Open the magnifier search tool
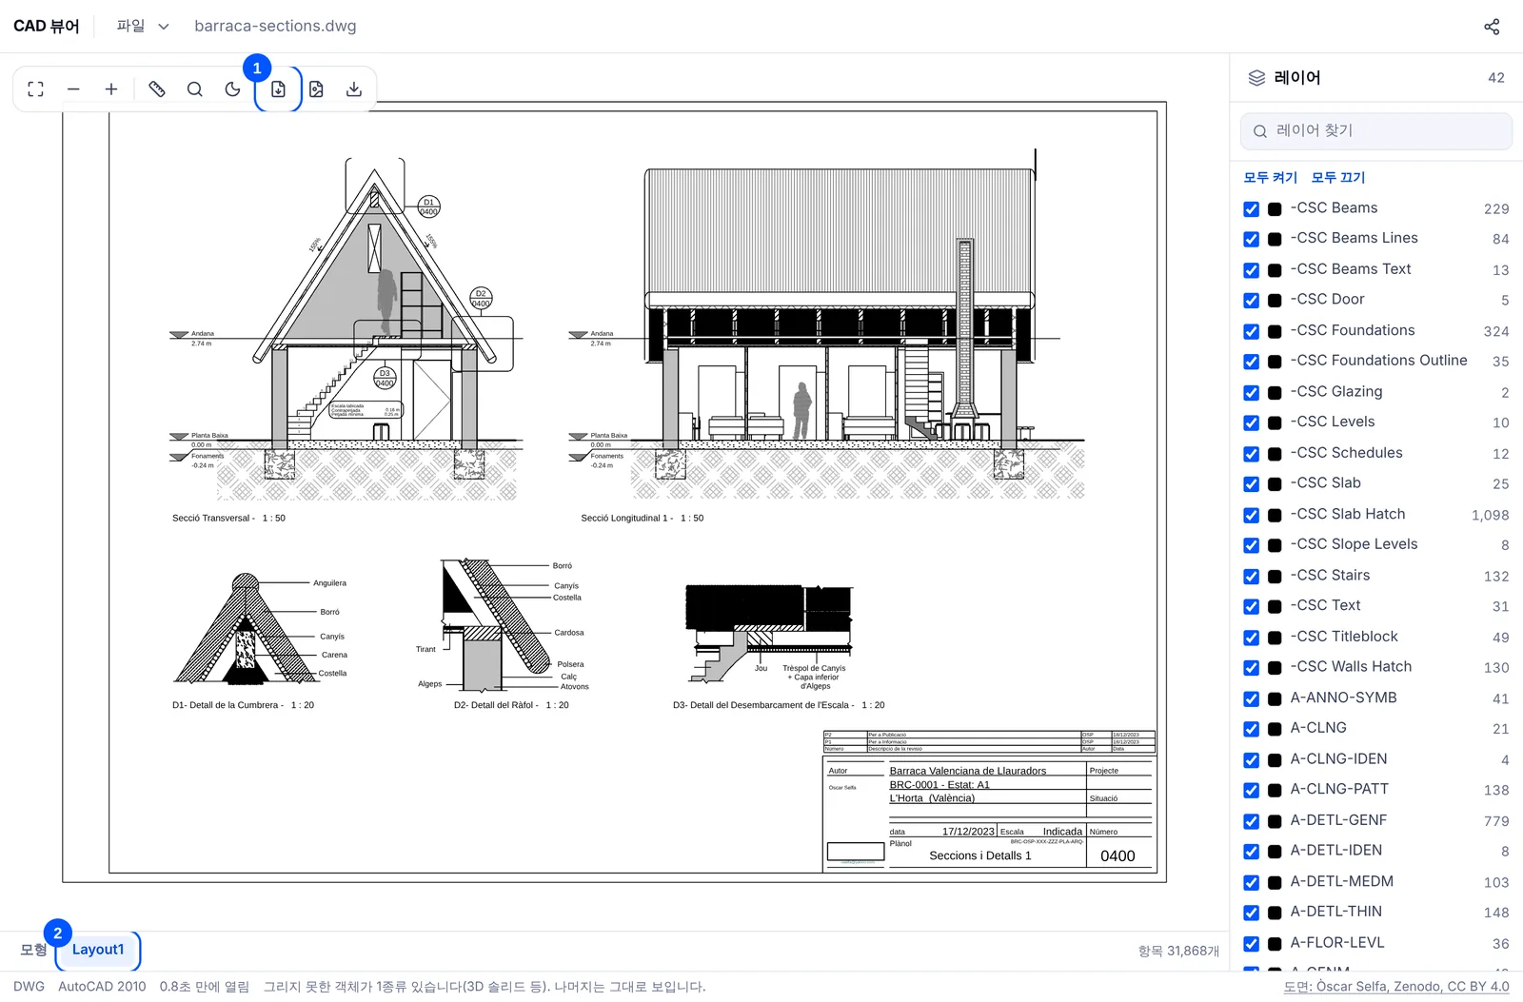This screenshot has width=1523, height=1002. click(x=195, y=89)
